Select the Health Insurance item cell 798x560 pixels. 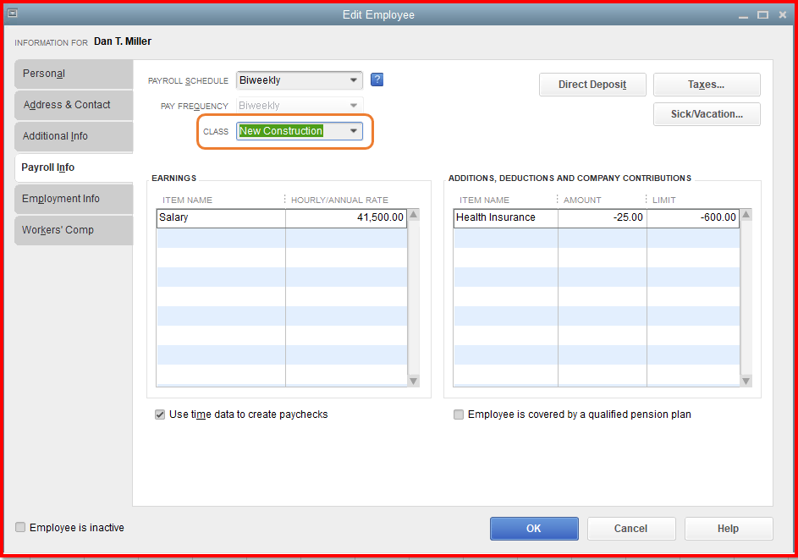(x=505, y=217)
